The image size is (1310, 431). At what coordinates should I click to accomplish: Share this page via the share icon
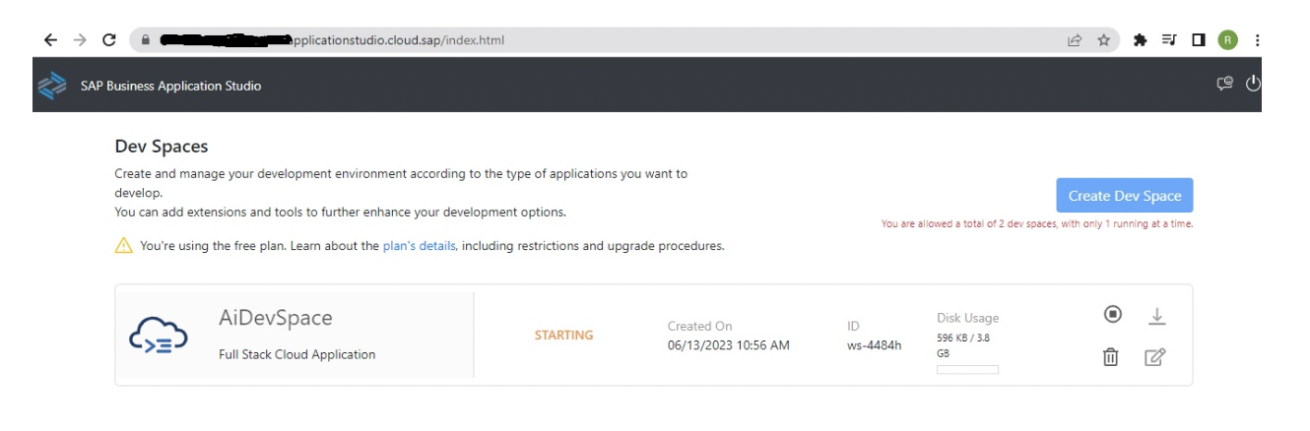[1075, 40]
